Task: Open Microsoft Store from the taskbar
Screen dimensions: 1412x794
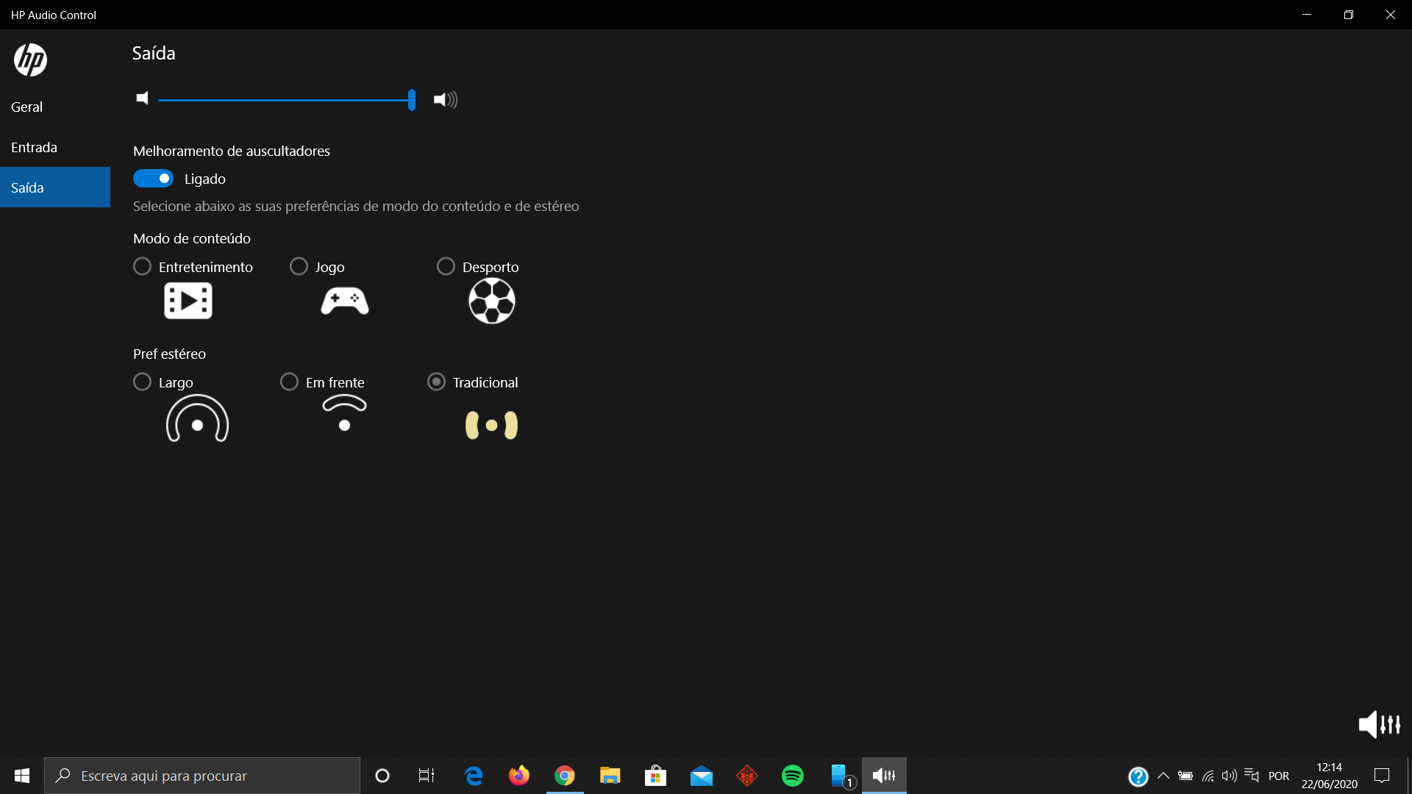Action: click(x=656, y=776)
